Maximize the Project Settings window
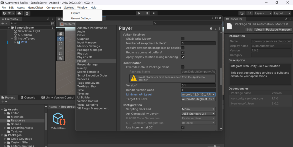 click(x=216, y=18)
